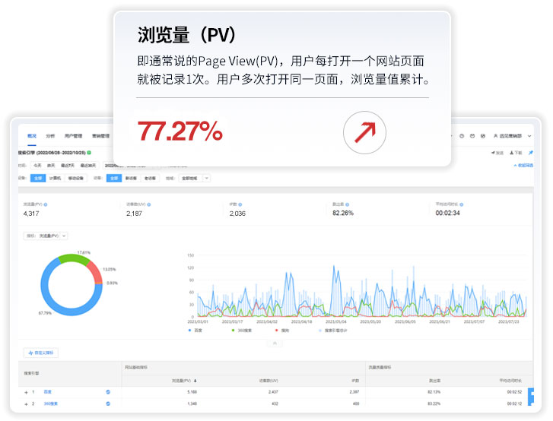
Task: Click the 360搜索 link in table
Action: [50, 404]
